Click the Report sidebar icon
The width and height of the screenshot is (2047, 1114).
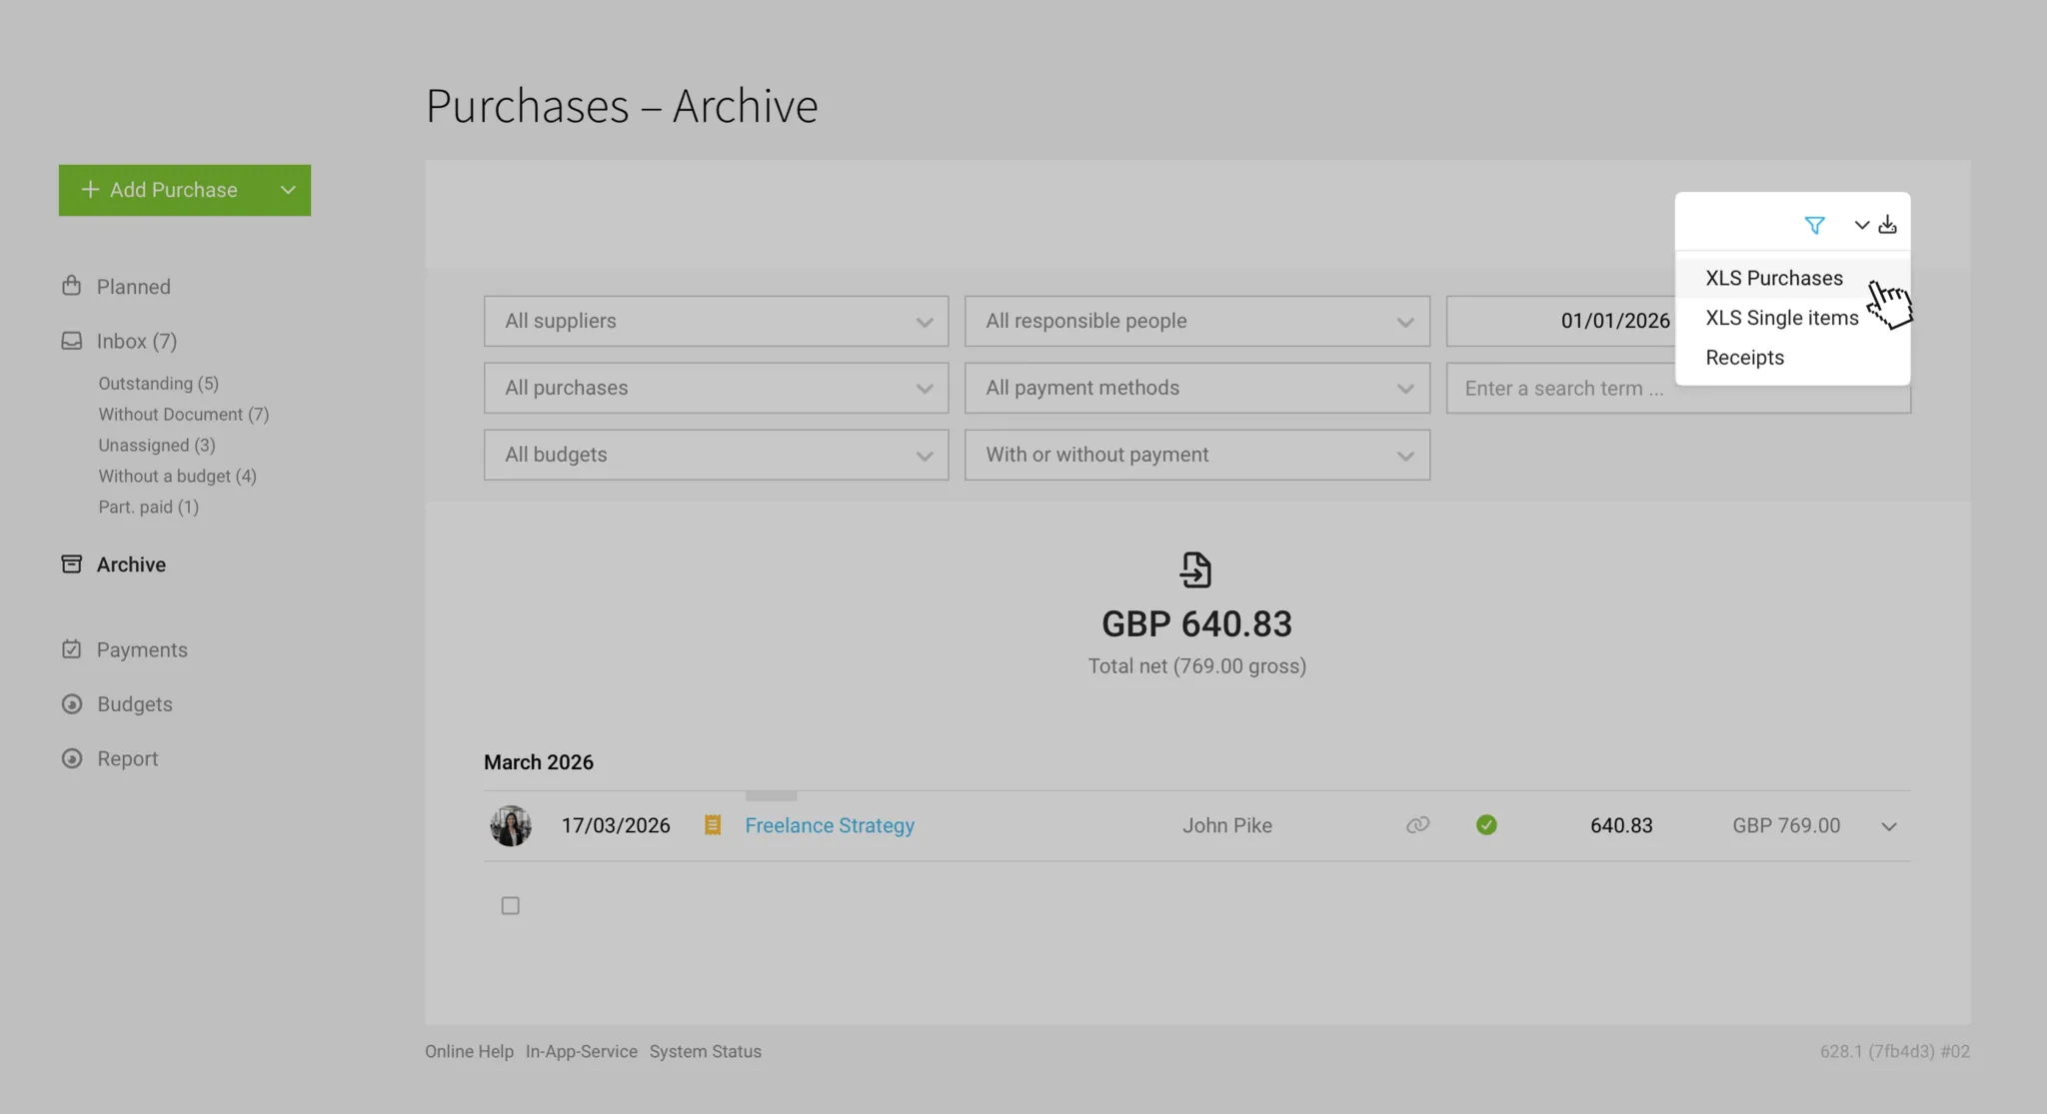pos(71,758)
